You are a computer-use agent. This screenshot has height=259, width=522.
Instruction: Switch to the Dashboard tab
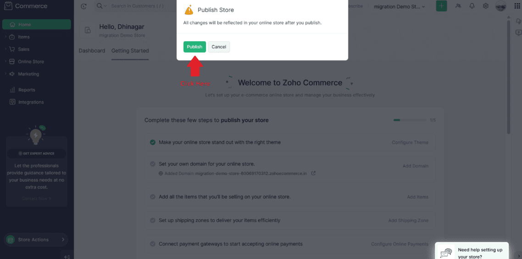92,51
